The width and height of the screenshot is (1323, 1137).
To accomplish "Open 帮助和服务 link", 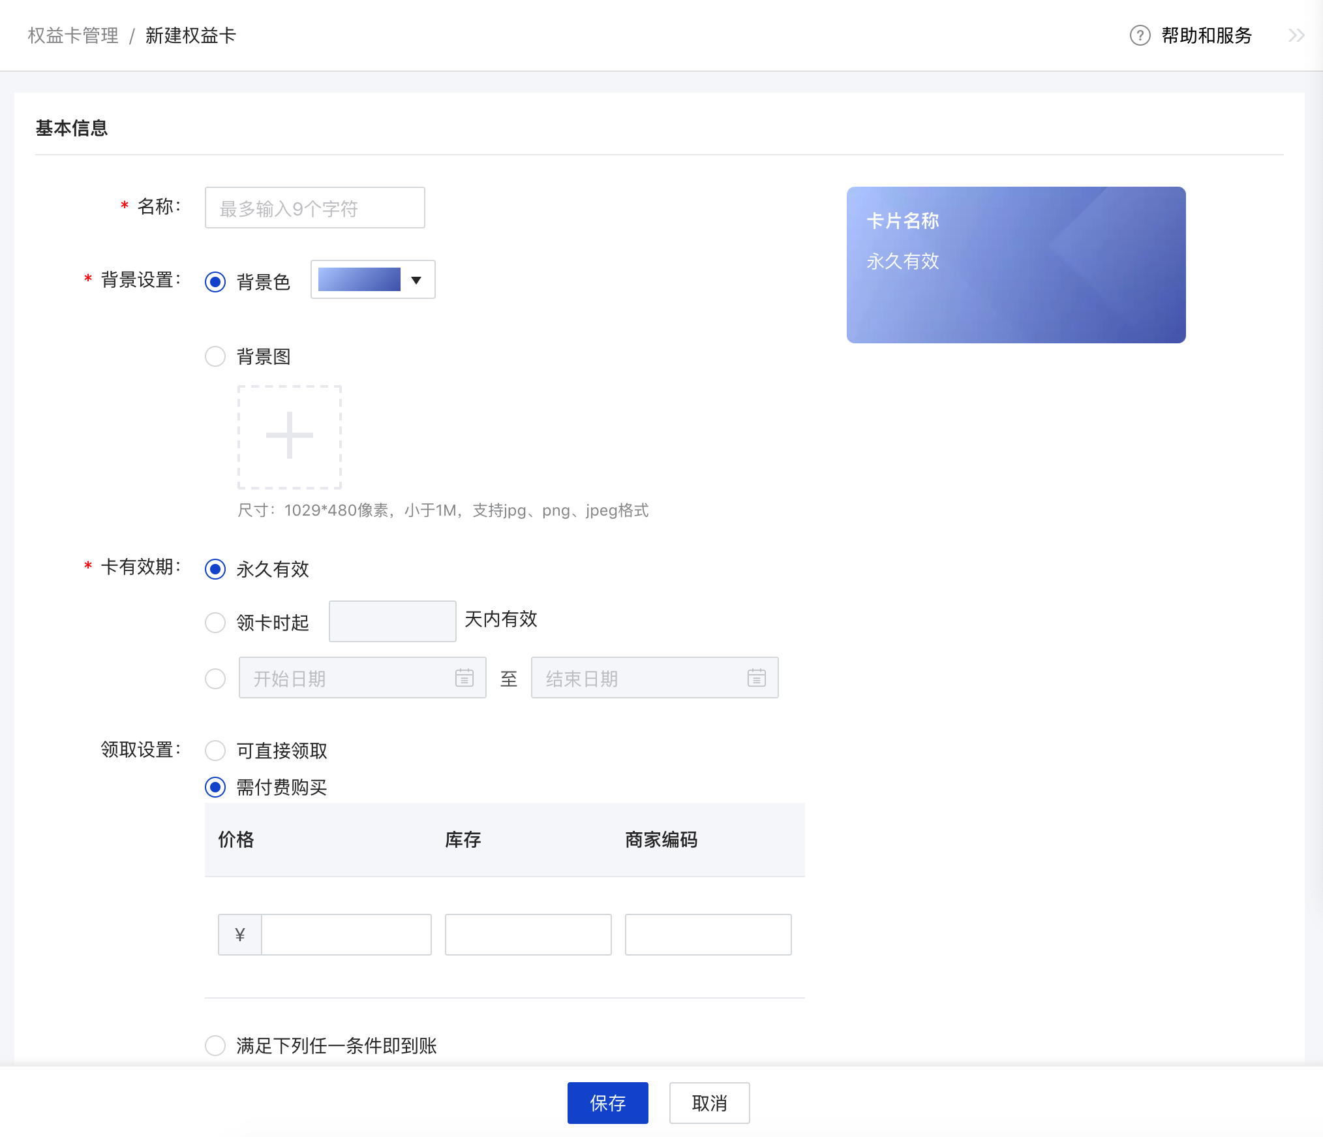I will [x=1207, y=35].
